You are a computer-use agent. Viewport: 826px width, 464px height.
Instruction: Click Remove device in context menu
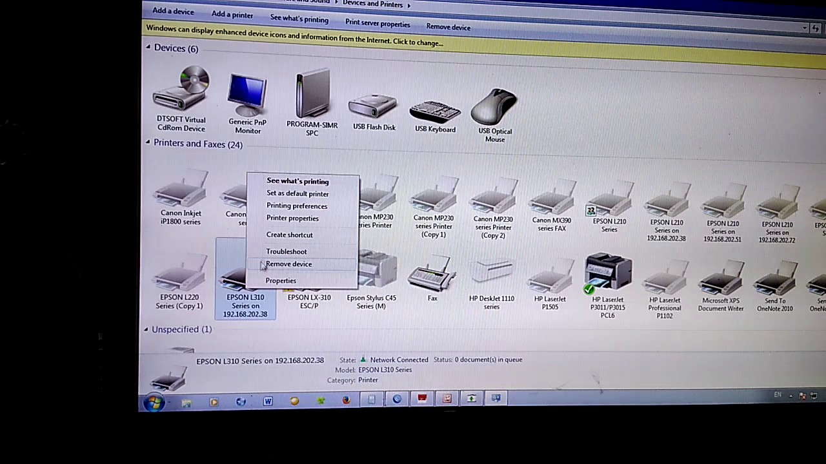click(288, 264)
